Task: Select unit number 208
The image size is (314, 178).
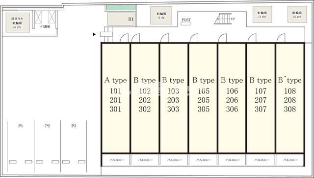Action: tap(290, 100)
